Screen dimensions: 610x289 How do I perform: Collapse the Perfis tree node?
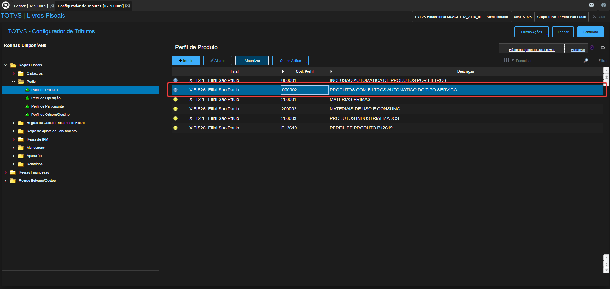[x=13, y=82]
